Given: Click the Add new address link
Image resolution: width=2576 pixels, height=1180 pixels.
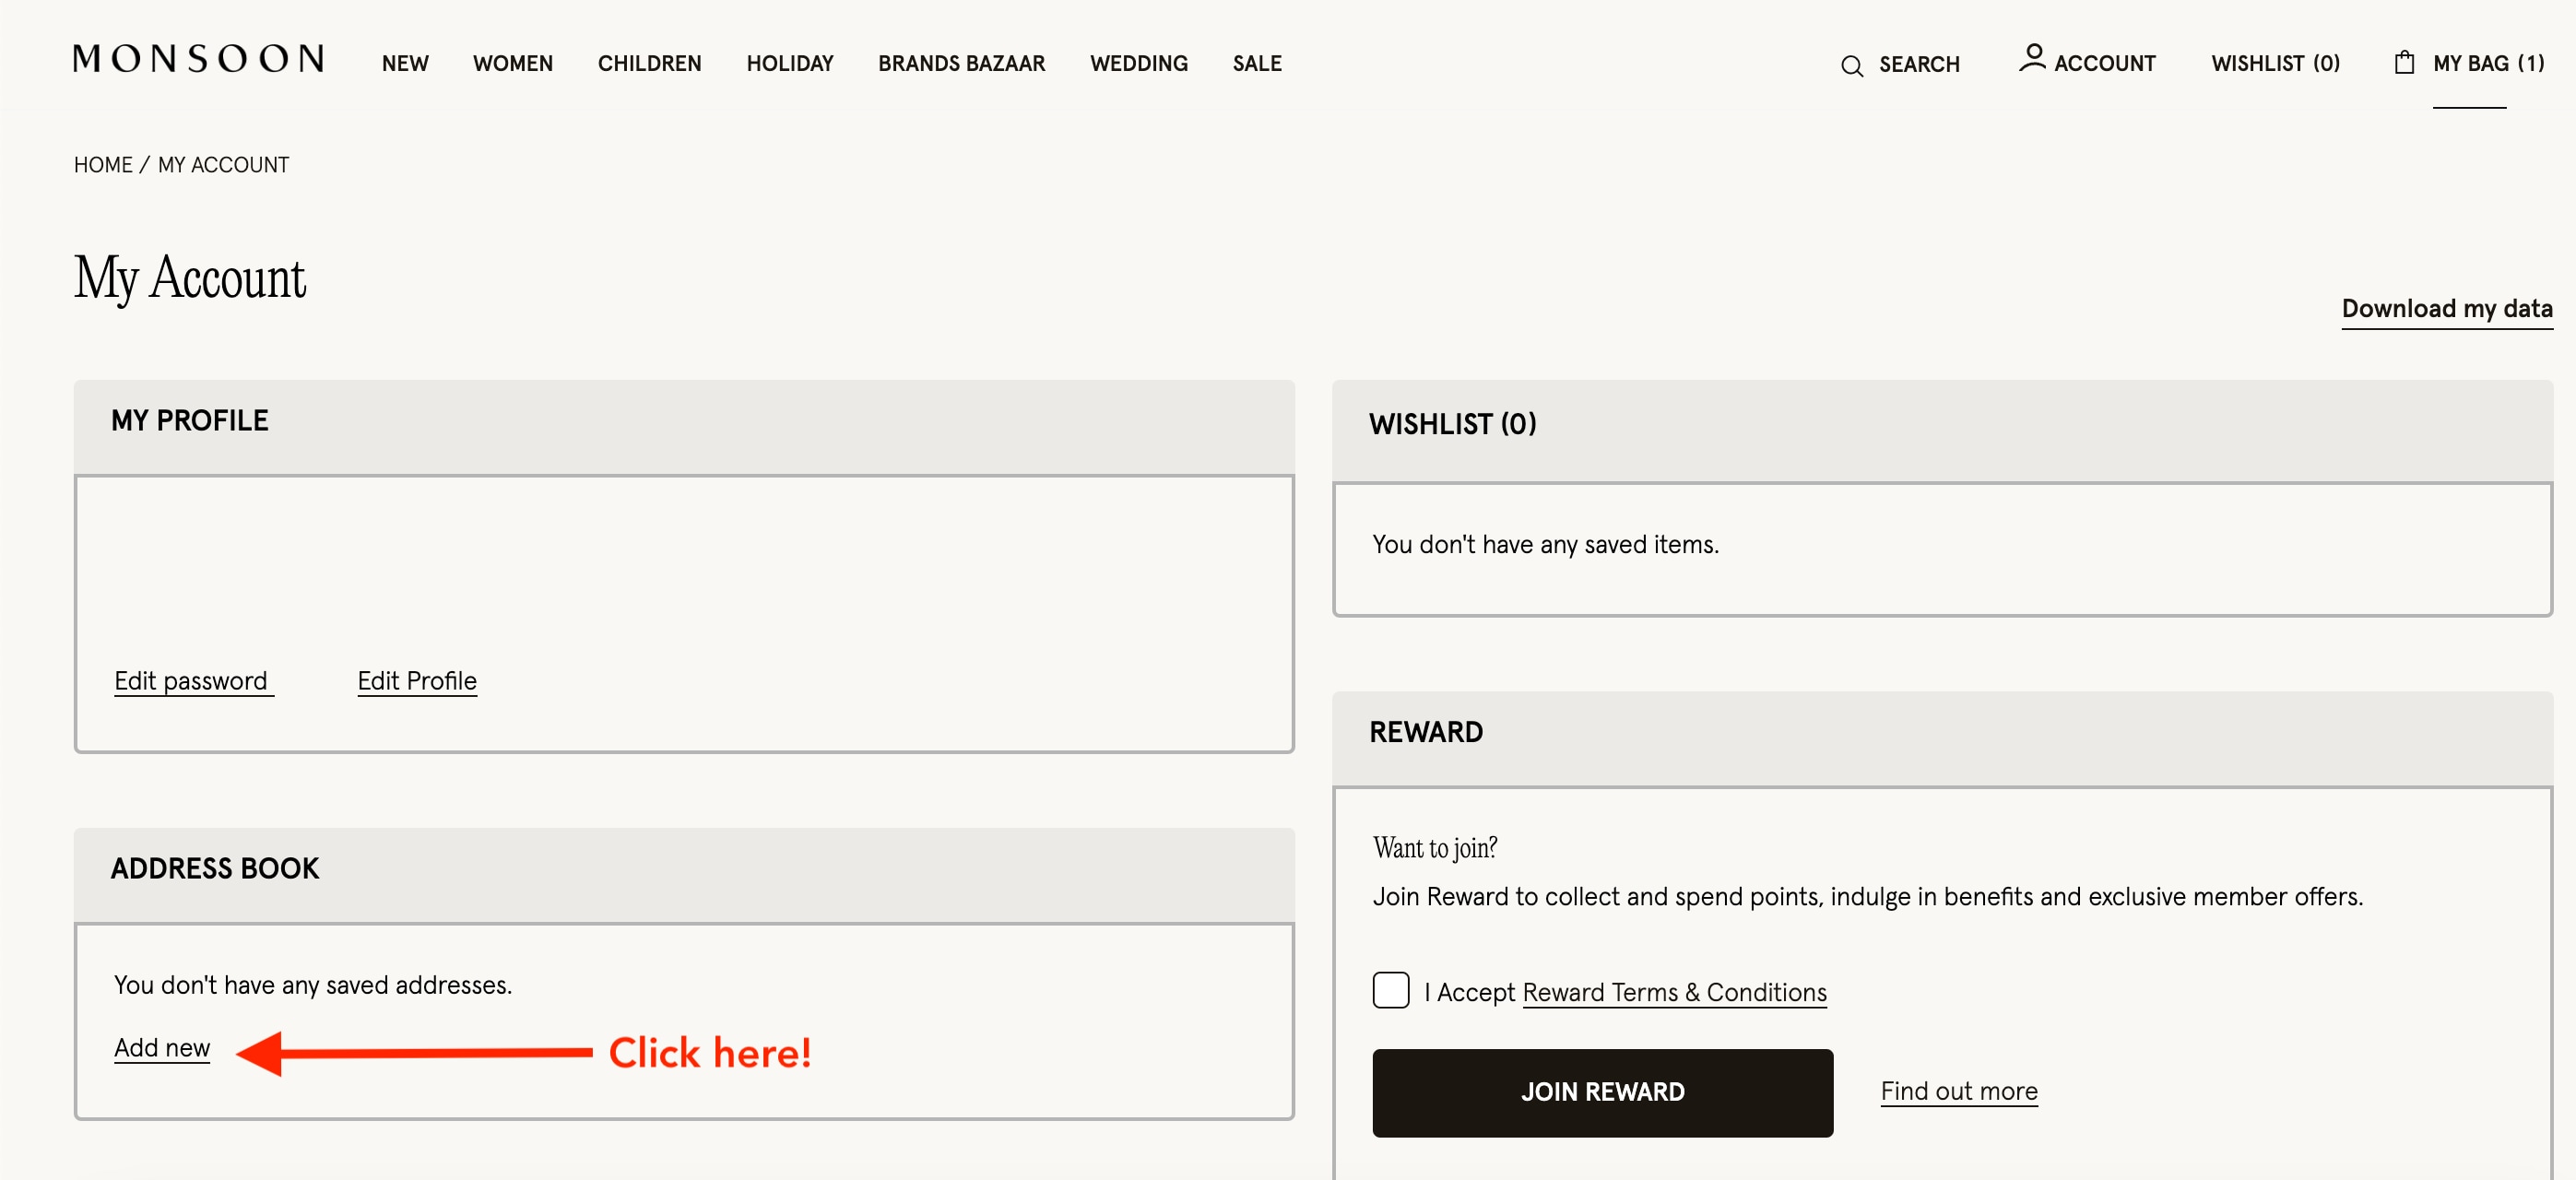Looking at the screenshot, I should (x=161, y=1047).
